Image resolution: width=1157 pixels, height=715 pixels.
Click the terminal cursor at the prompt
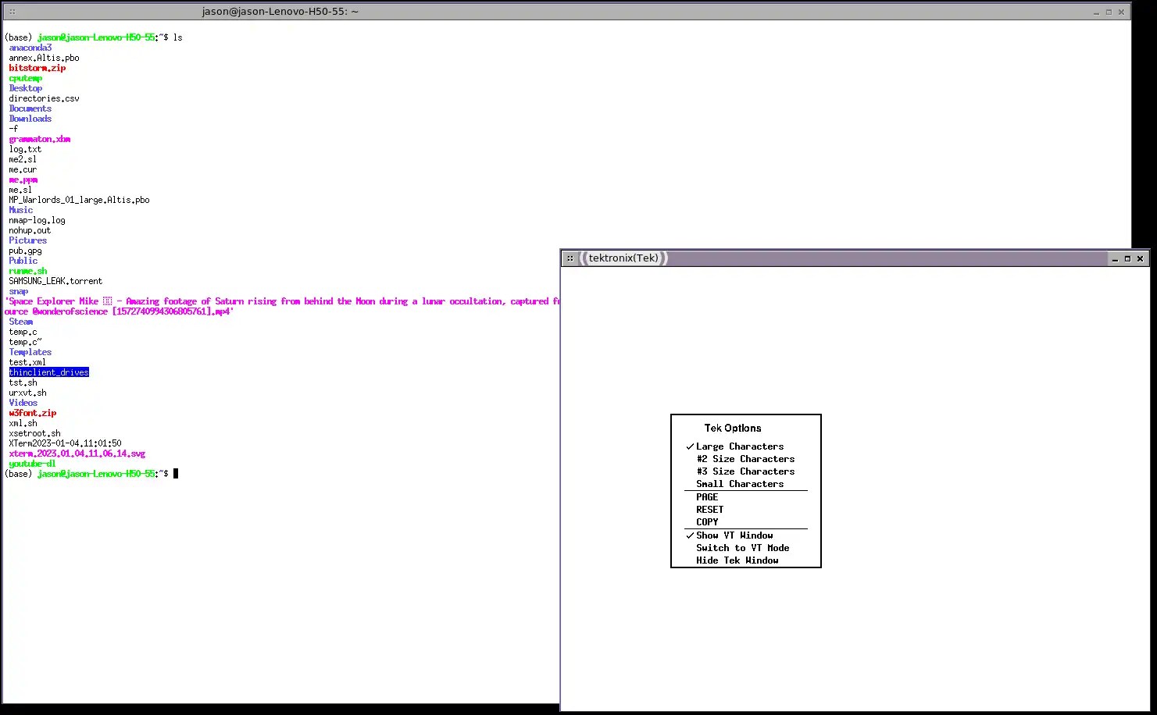click(x=176, y=473)
